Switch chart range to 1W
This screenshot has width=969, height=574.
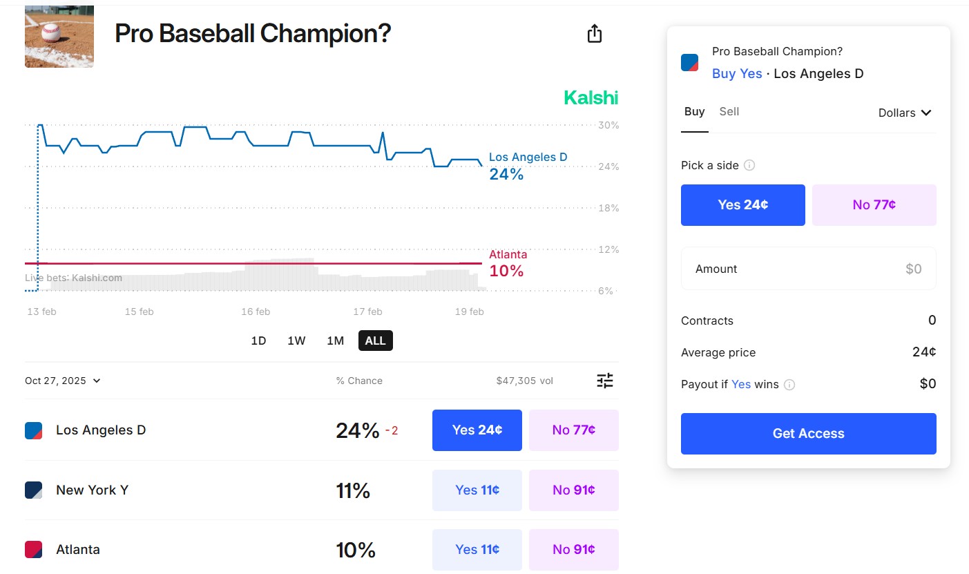coord(296,341)
